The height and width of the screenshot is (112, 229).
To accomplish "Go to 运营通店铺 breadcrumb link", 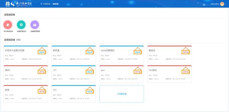I will [x=47, y=4].
